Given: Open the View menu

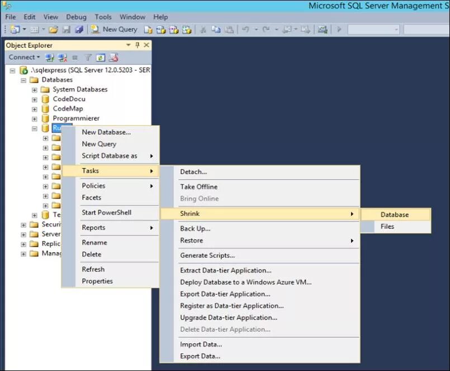Looking at the screenshot, I should click(51, 17).
